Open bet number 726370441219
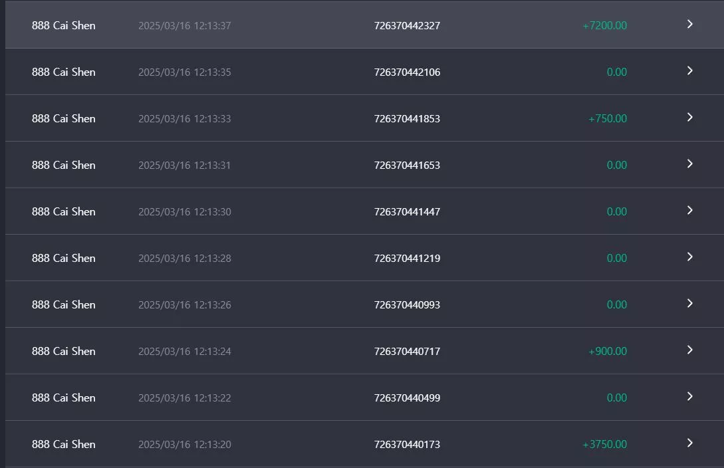The image size is (724, 468). click(x=407, y=259)
